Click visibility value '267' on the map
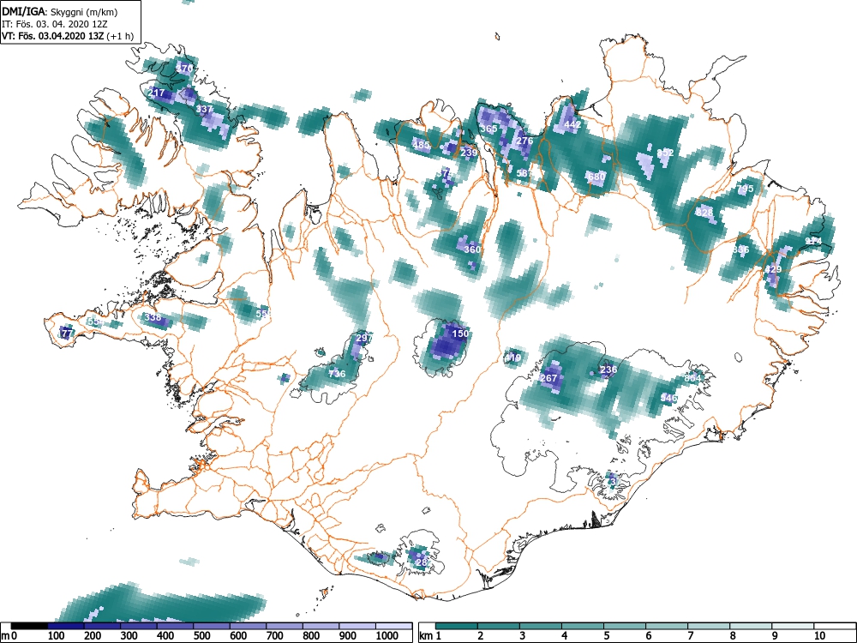Screen dimensions: 857x643 coord(548,378)
